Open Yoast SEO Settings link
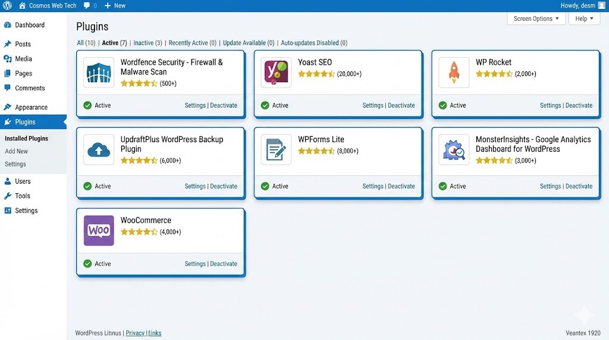The image size is (609, 340). pos(373,105)
